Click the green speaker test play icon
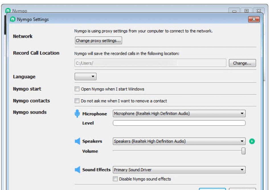The height and width of the screenshot is (190, 270). [x=252, y=141]
